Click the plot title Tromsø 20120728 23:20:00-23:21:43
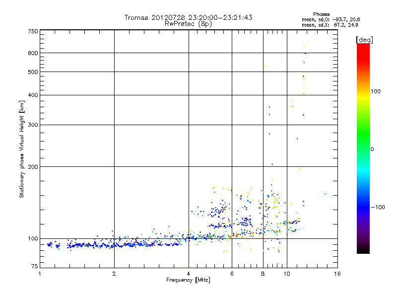The width and height of the screenshot is (397, 298). [x=188, y=17]
